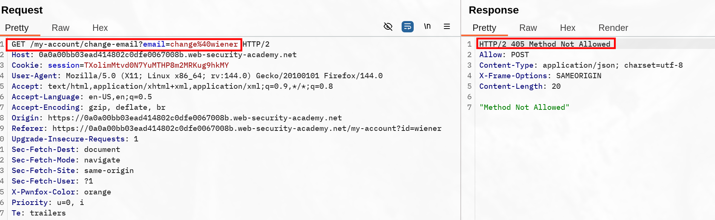The image size is (715, 220).
Task: Click the Host header value
Action: 167,55
